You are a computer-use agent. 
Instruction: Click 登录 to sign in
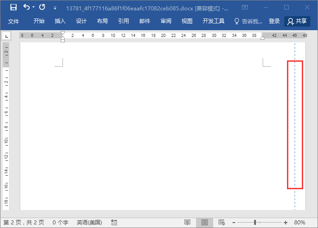[274, 21]
